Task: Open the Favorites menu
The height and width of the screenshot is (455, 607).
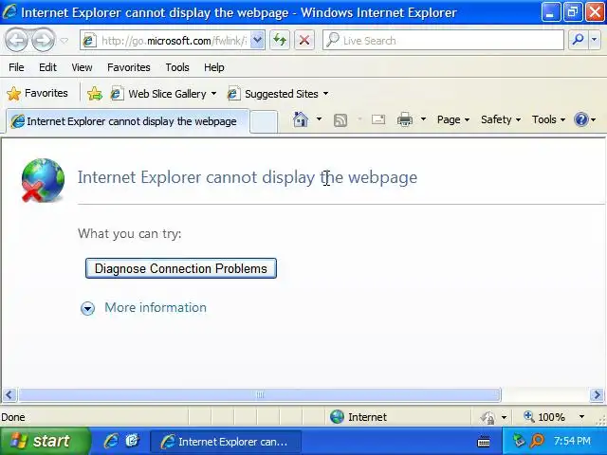Action: (129, 67)
